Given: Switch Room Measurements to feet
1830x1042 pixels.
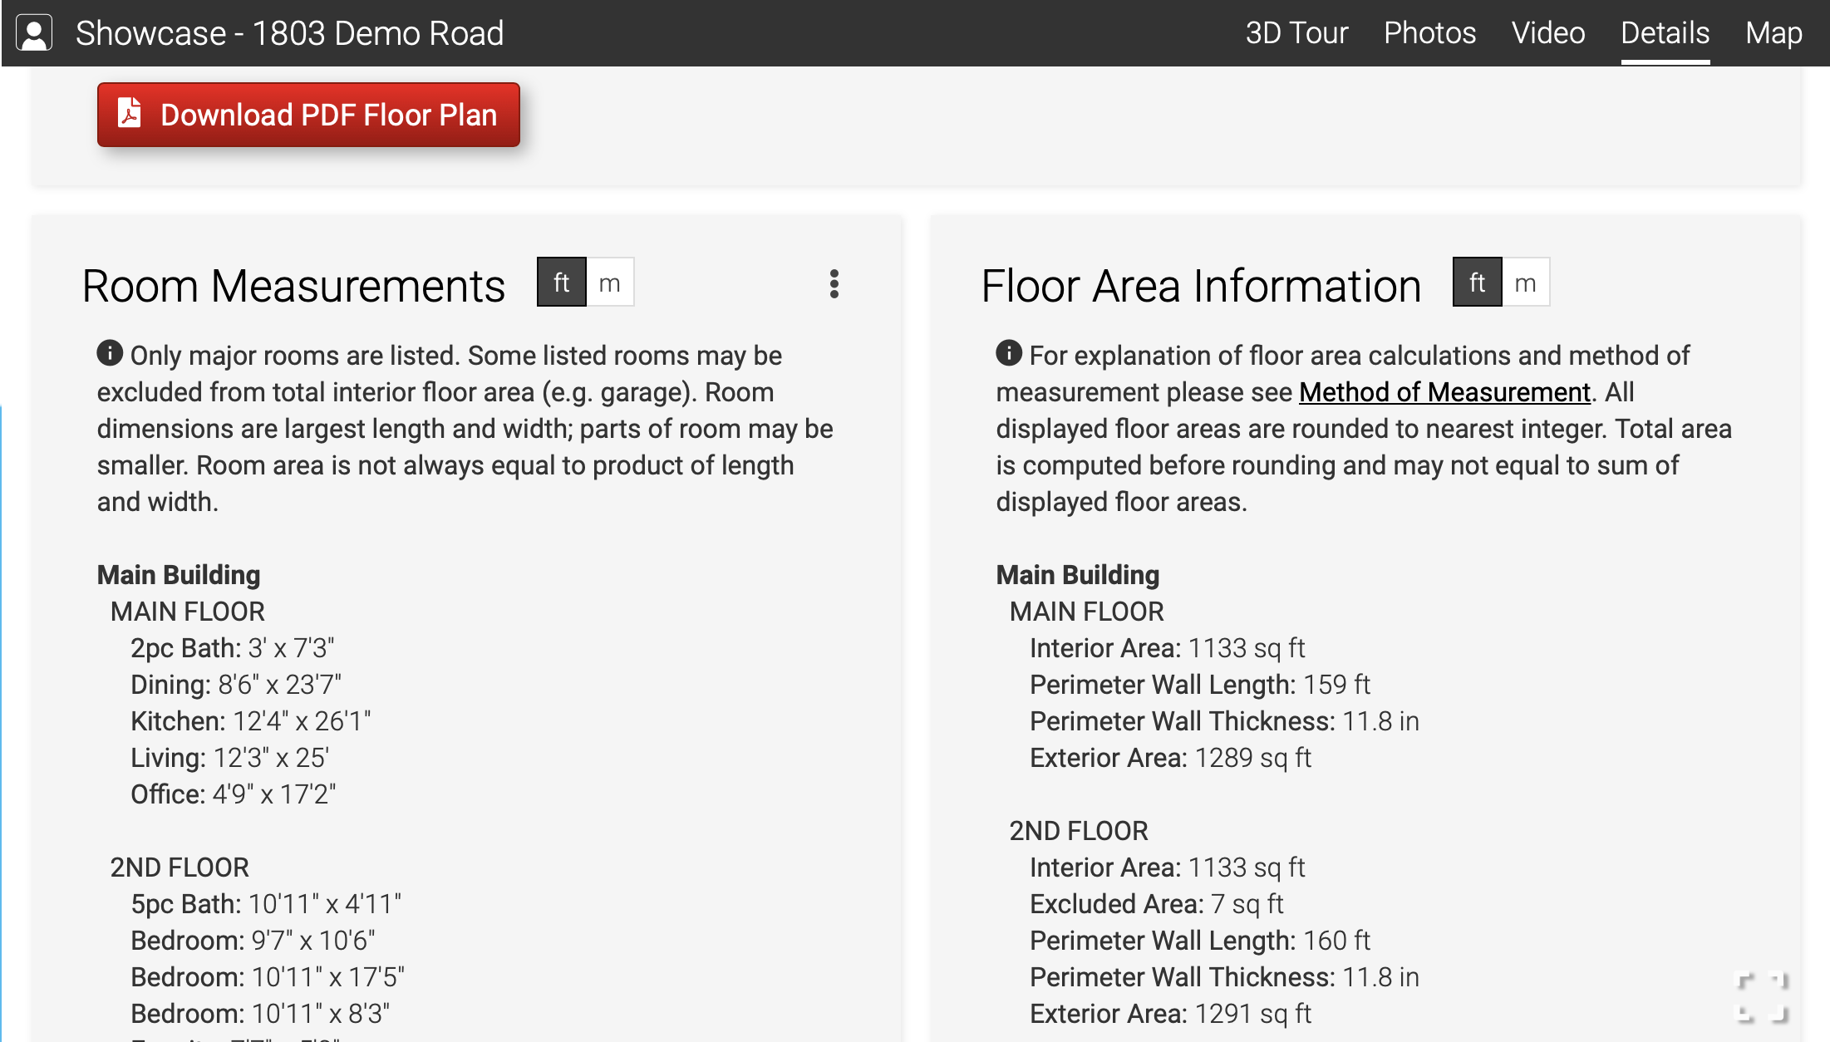Looking at the screenshot, I should [562, 283].
